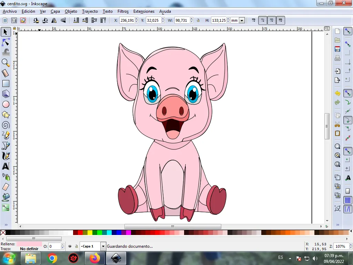Pick the Measure ruler tool
Viewport: 353px width, 265px height.
pyautogui.click(x=6, y=73)
